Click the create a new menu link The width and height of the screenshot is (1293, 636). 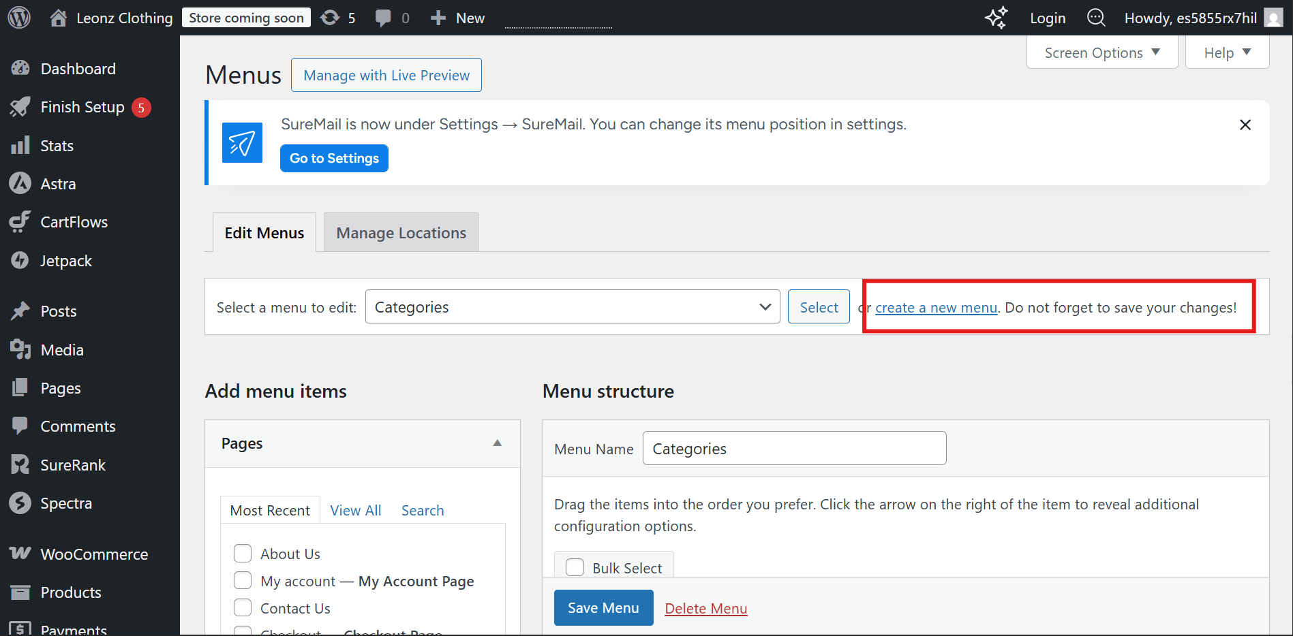pos(936,307)
